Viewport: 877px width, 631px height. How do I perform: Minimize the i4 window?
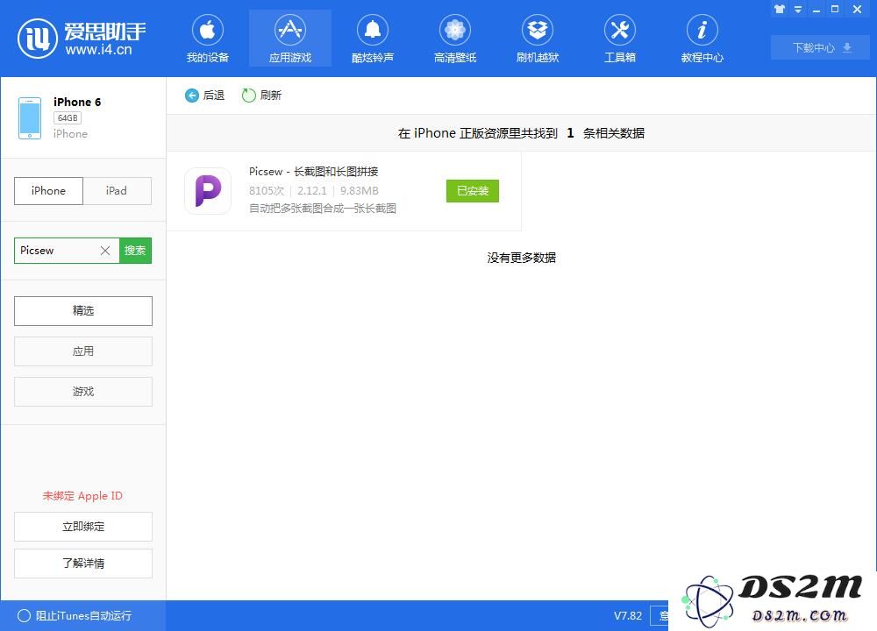pyautogui.click(x=816, y=9)
